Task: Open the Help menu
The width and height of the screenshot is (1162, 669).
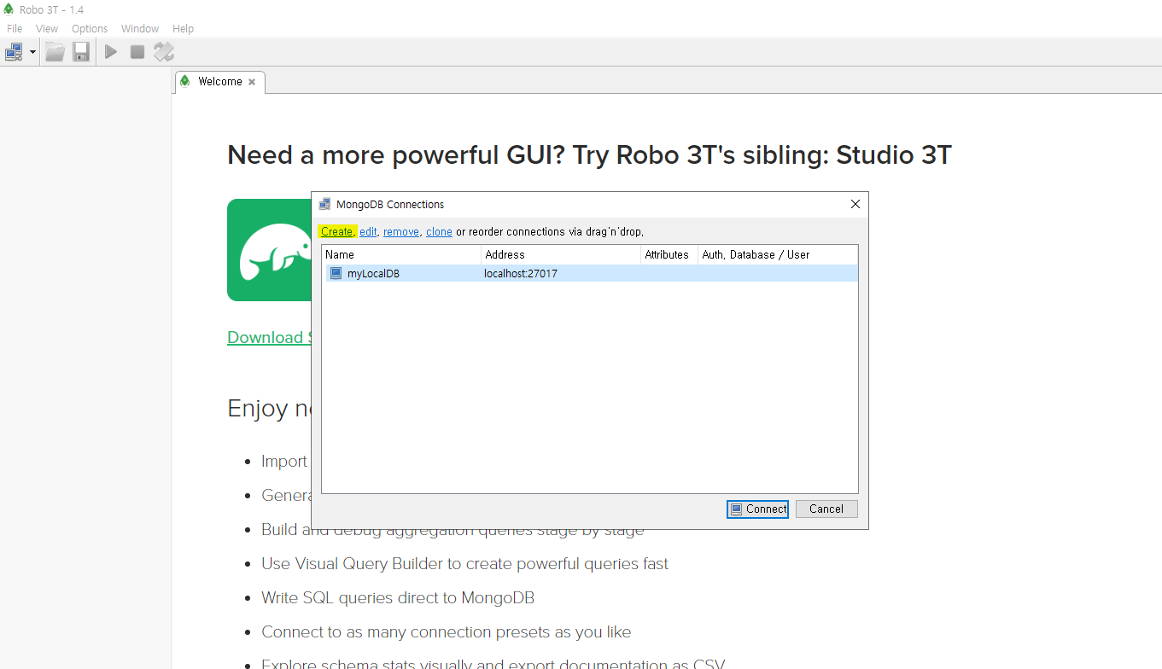Action: pos(184,28)
